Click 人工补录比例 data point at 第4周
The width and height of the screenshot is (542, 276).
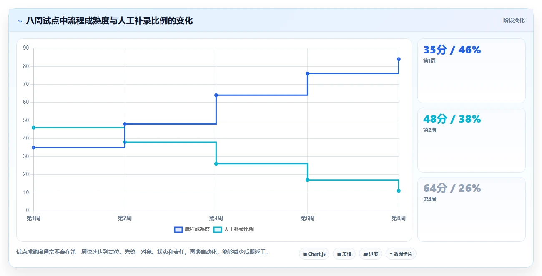tap(216, 164)
